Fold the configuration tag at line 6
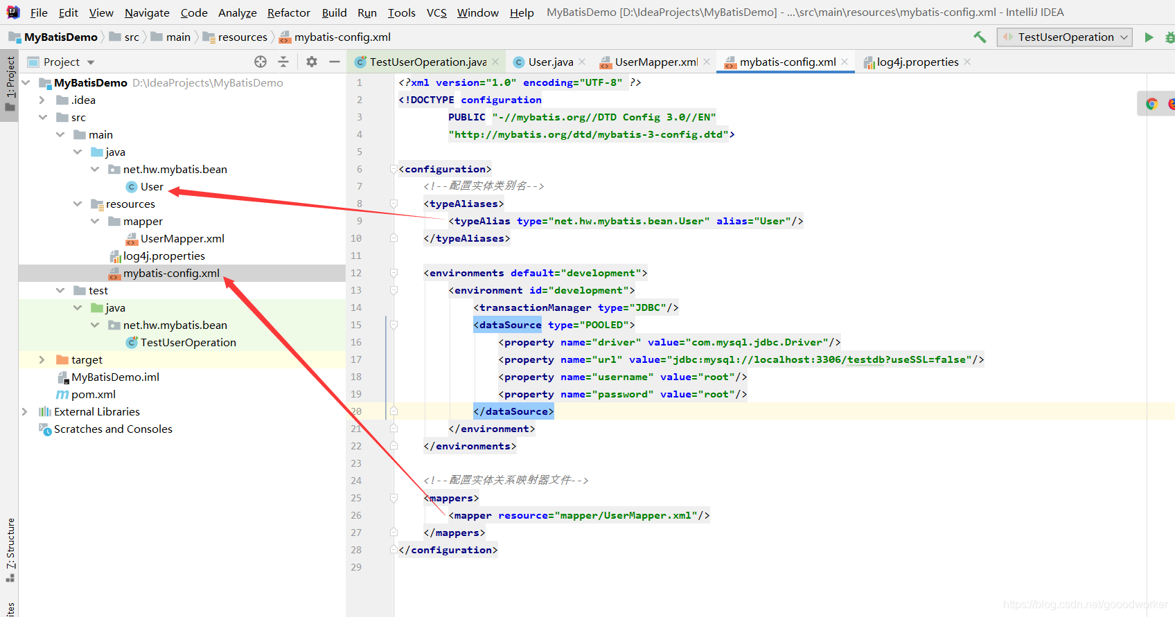The width and height of the screenshot is (1175, 617). tap(394, 169)
